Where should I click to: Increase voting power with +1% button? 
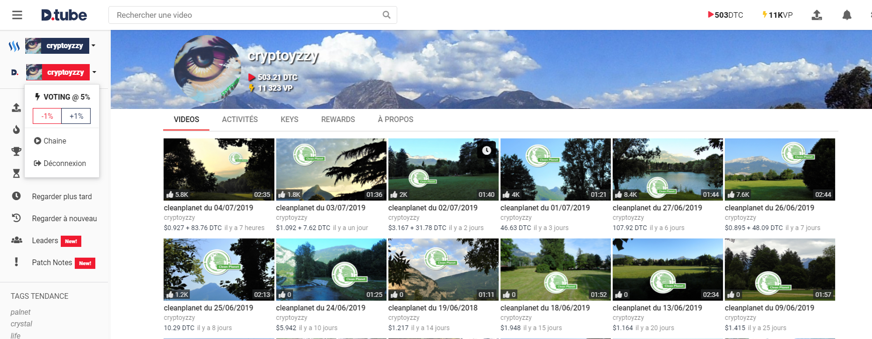[76, 116]
